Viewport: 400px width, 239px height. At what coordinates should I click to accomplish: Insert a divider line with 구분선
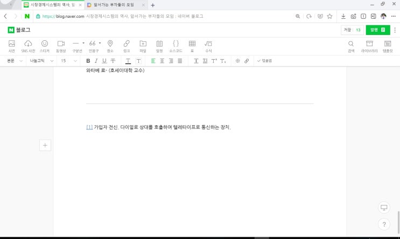click(76, 46)
